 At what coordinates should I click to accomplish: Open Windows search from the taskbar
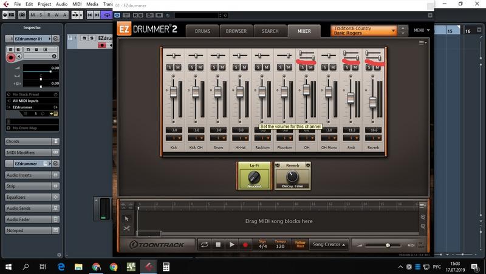[x=26, y=267]
